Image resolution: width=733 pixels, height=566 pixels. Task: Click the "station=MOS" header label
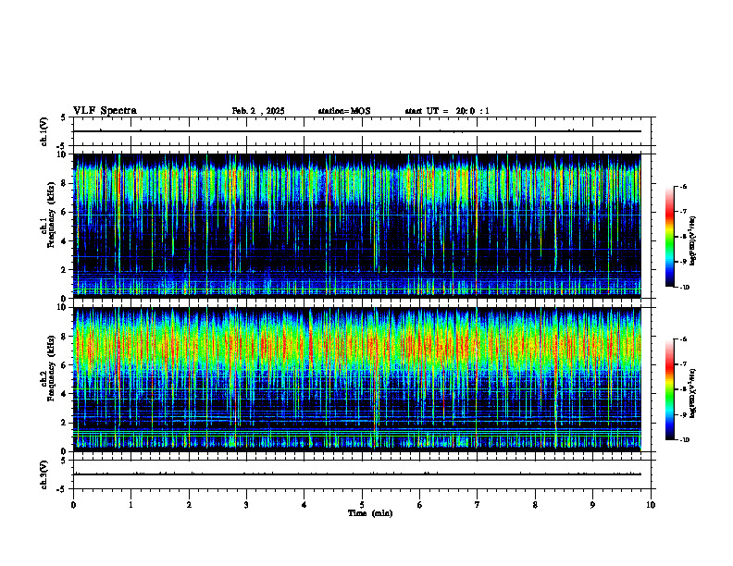(344, 111)
